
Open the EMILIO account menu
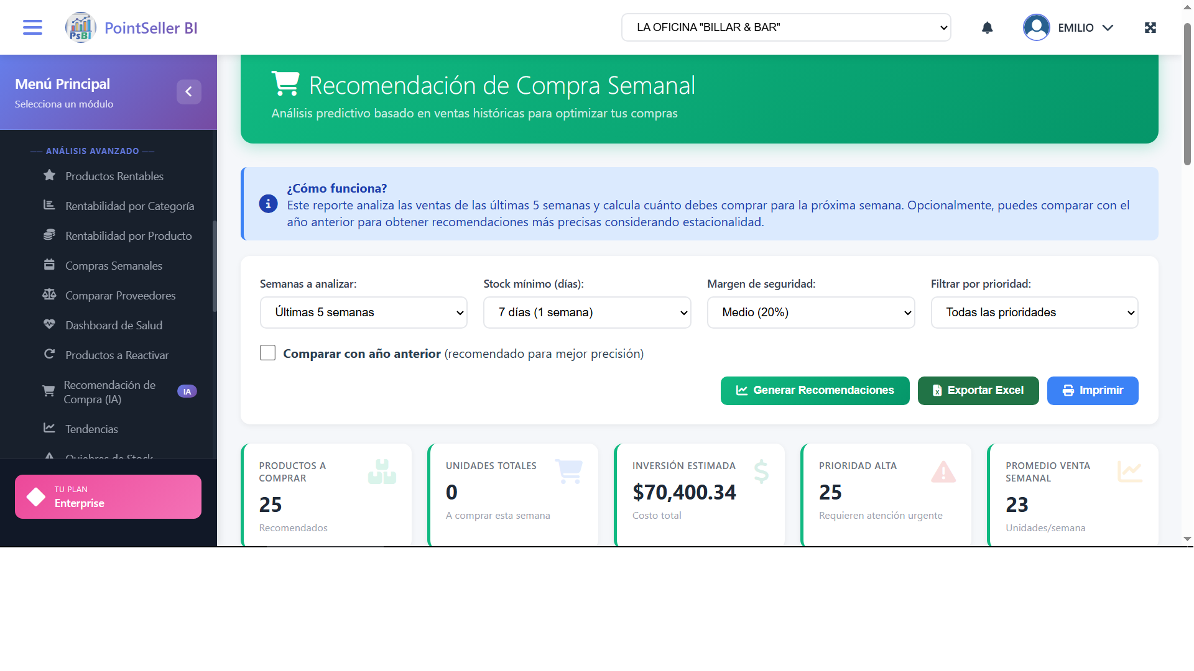point(1068,27)
